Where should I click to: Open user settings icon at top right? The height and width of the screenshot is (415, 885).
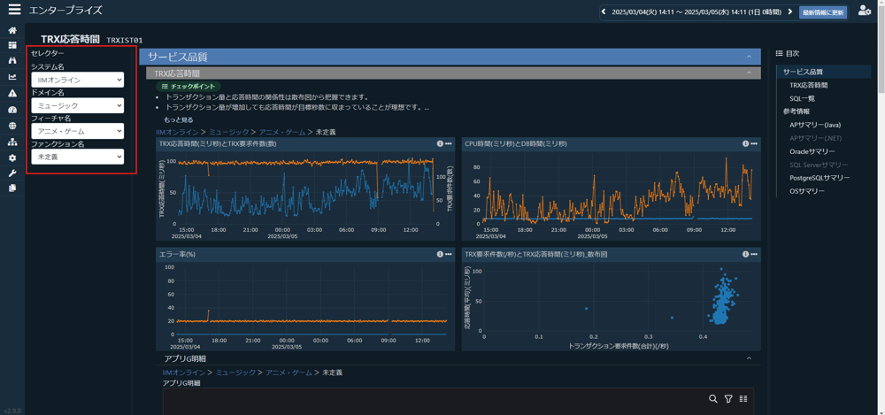coord(864,11)
